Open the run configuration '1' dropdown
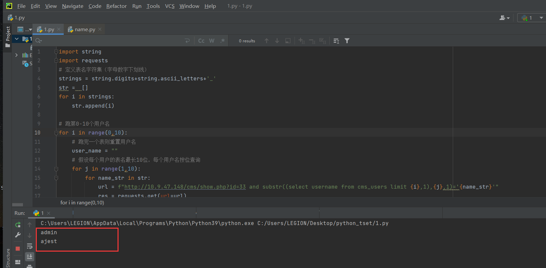 click(532, 18)
